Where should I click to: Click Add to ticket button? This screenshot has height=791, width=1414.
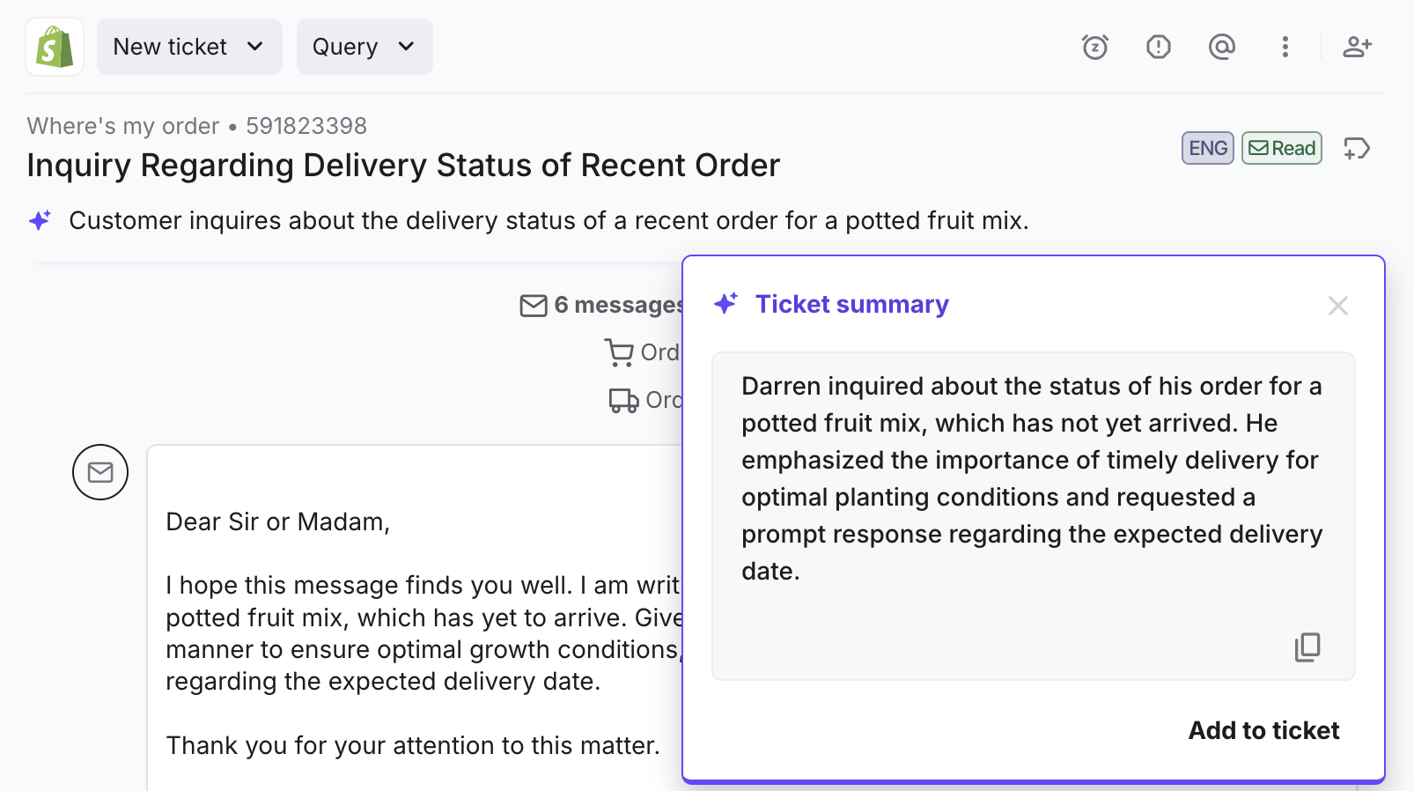pyautogui.click(x=1263, y=730)
